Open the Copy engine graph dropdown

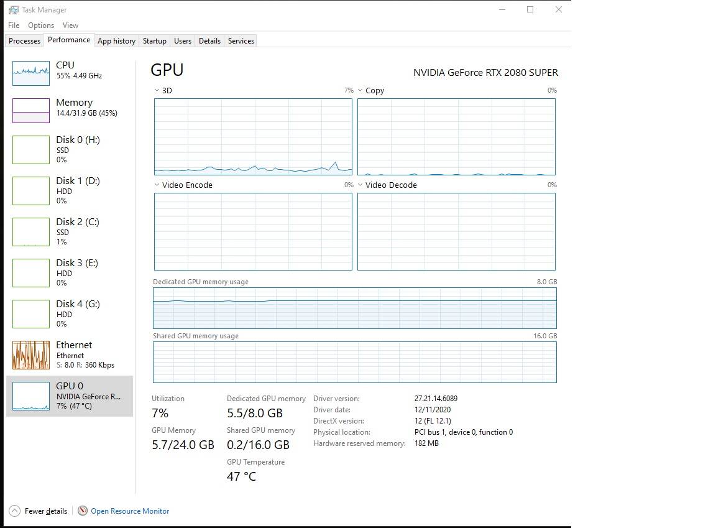click(x=360, y=91)
